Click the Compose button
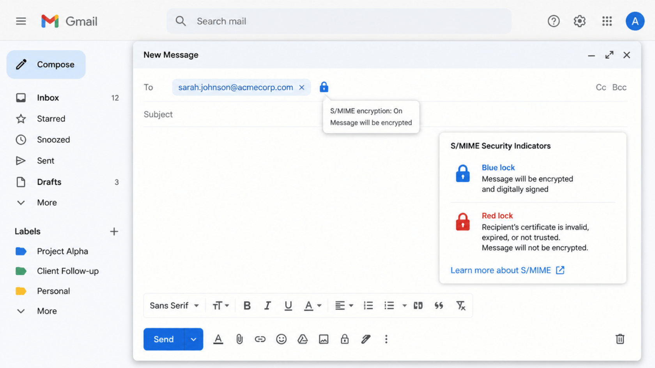The width and height of the screenshot is (655, 368). pyautogui.click(x=46, y=64)
